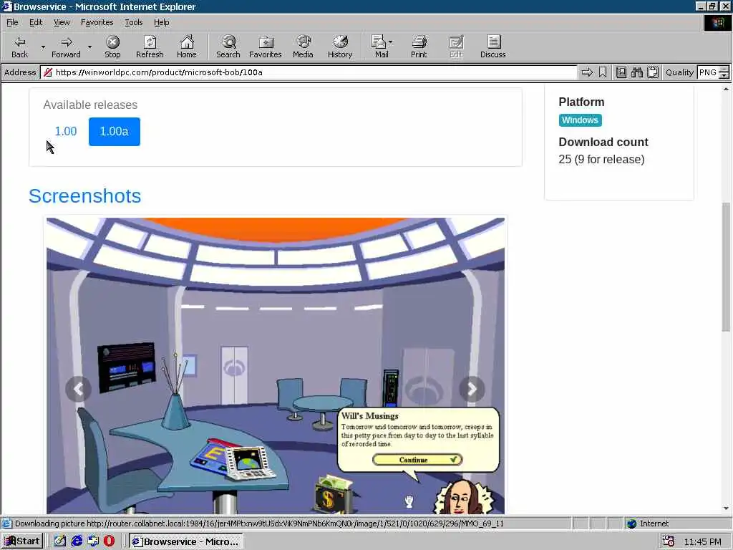This screenshot has width=733, height=550.
Task: Show previous screenshot with left arrow
Action: (78, 389)
